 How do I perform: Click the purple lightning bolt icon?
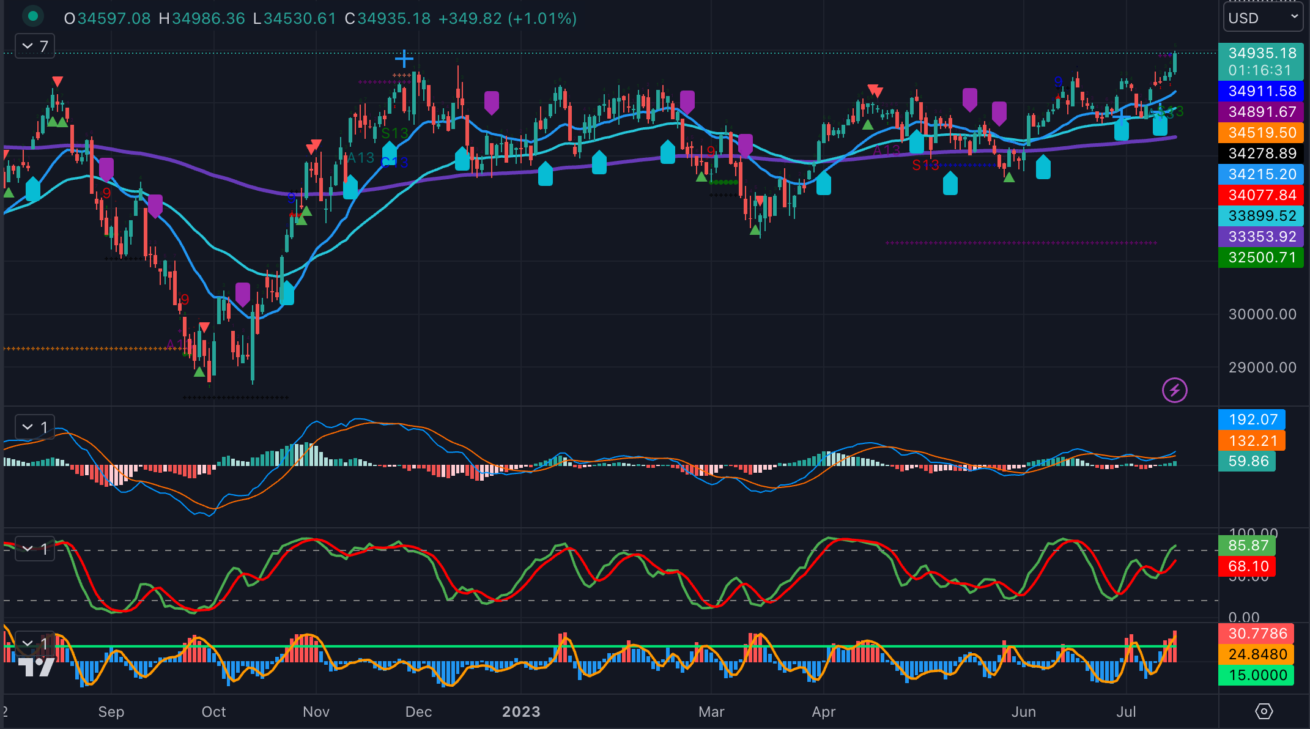1174,390
